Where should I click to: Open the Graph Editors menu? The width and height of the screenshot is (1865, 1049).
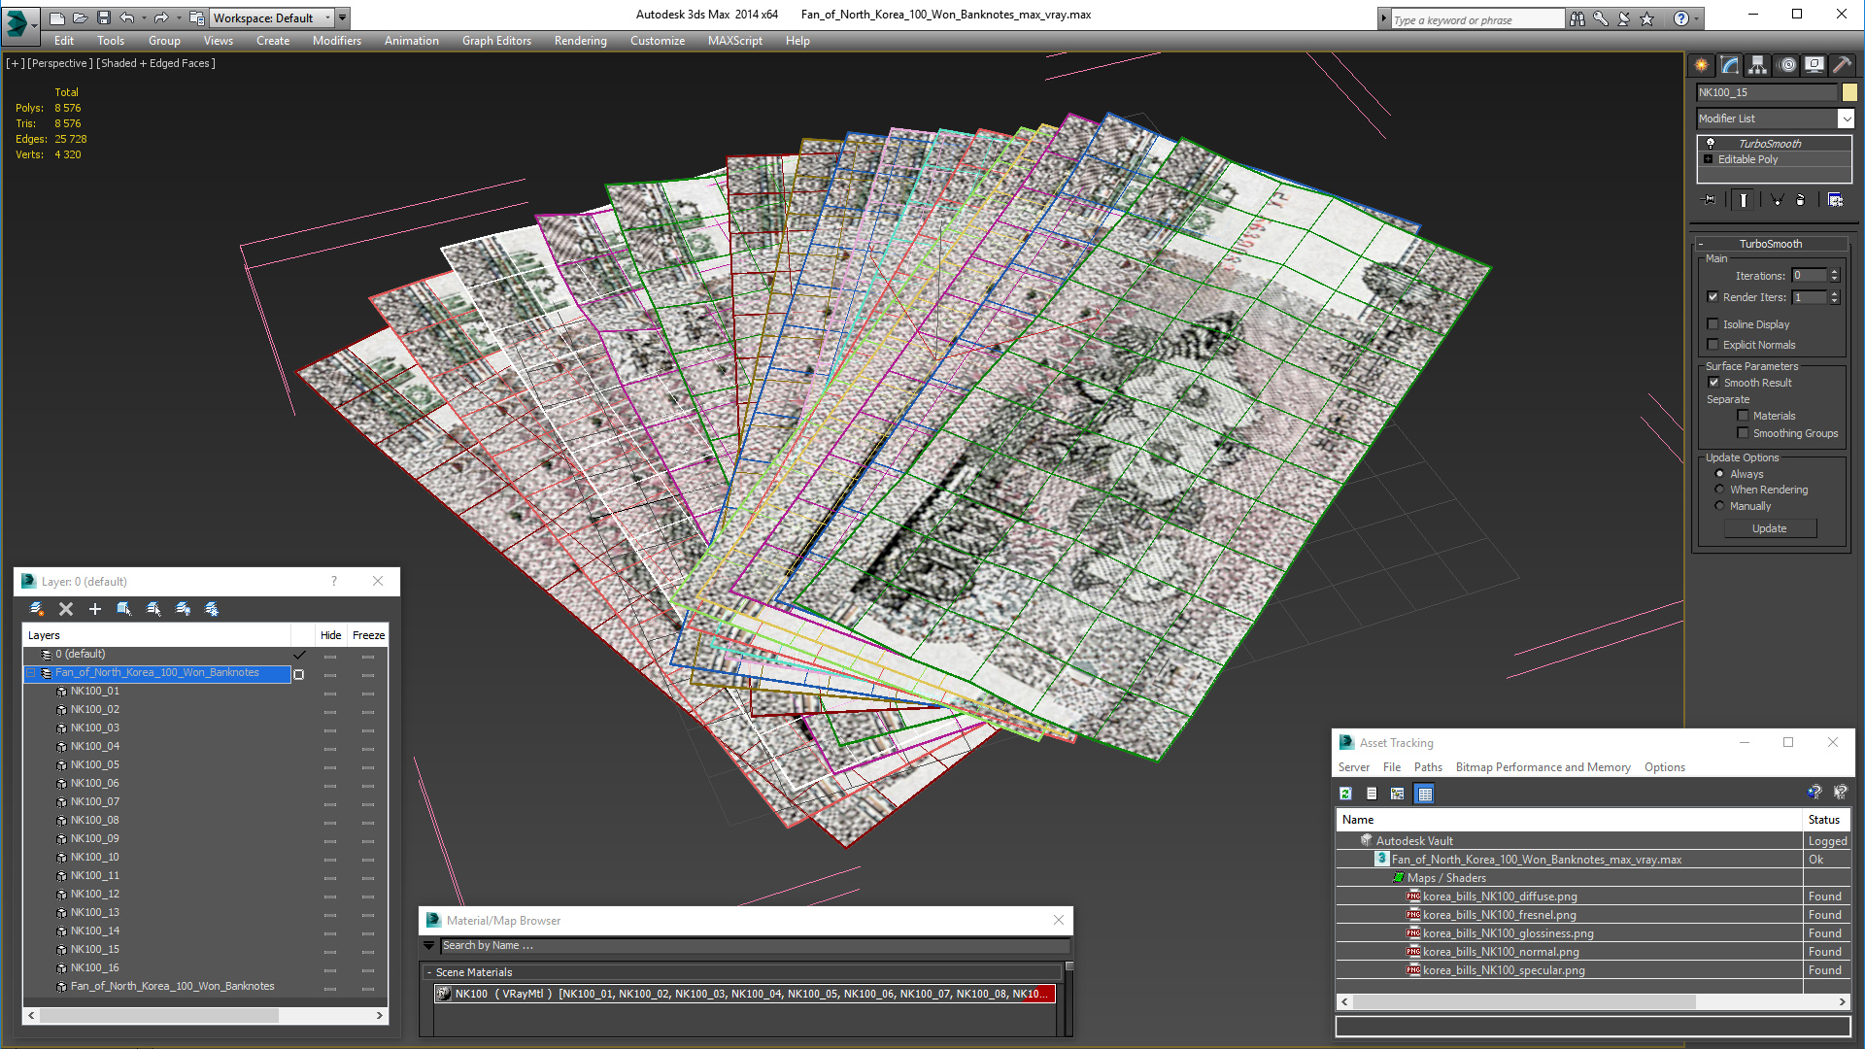click(x=496, y=41)
